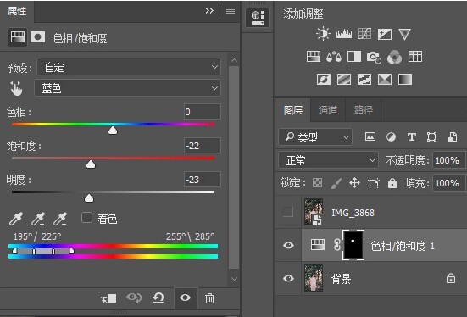Image resolution: width=467 pixels, height=317 pixels.
Task: Filter layers by smart objects
Action: point(453,136)
